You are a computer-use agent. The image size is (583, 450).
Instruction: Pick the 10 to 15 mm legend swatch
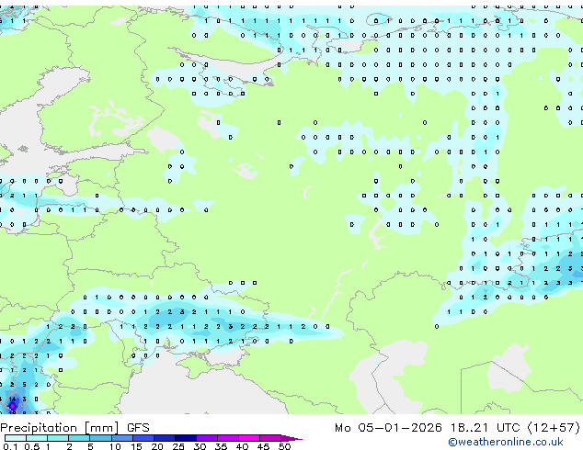(122, 438)
